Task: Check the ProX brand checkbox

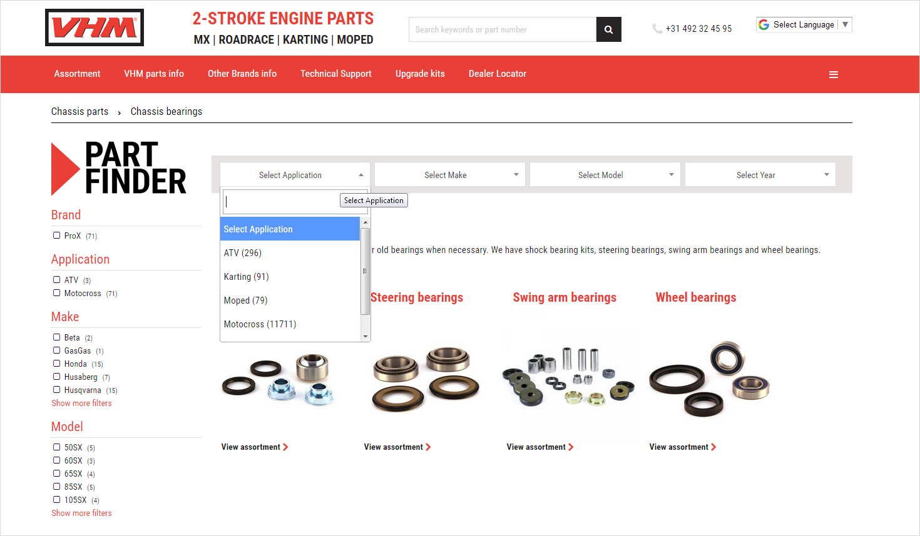Action: (x=57, y=236)
